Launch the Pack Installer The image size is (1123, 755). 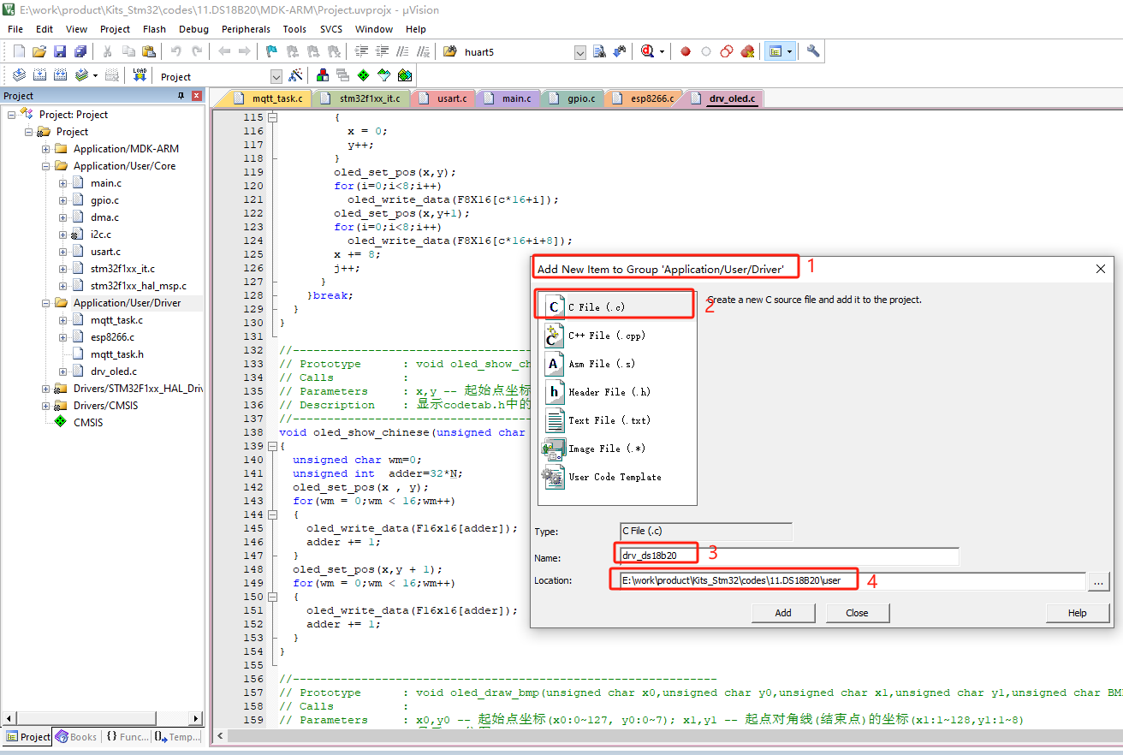pyautogui.click(x=405, y=75)
